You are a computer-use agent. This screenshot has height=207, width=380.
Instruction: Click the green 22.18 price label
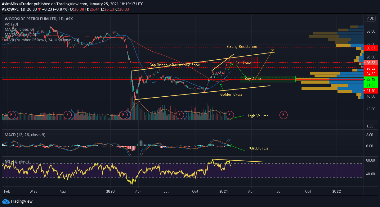click(x=371, y=80)
